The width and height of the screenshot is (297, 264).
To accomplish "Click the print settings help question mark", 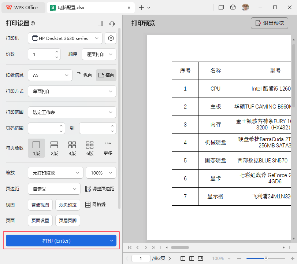I will point(33,23).
